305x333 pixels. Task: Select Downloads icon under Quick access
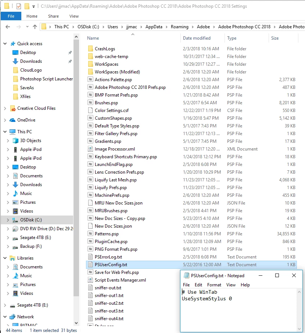15,61
